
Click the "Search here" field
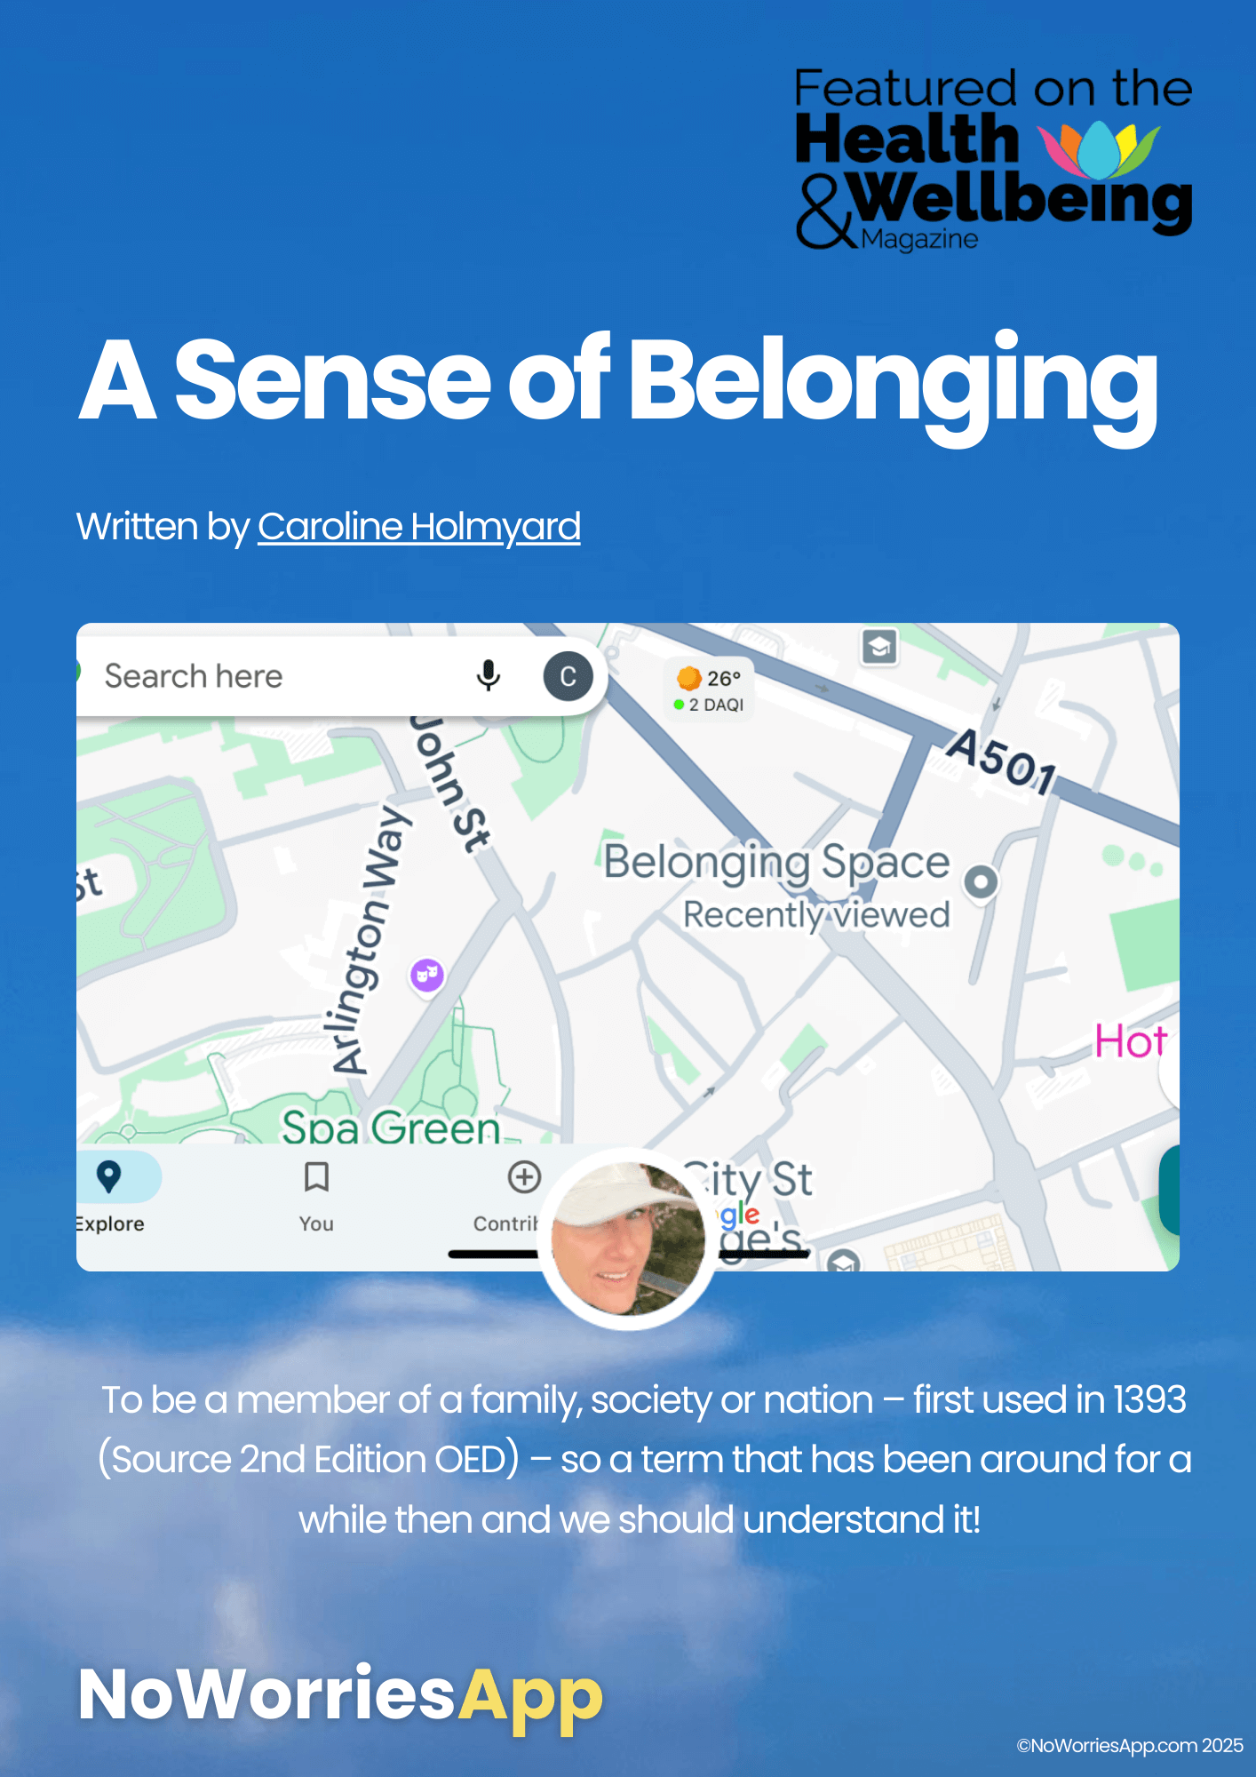tap(266, 676)
